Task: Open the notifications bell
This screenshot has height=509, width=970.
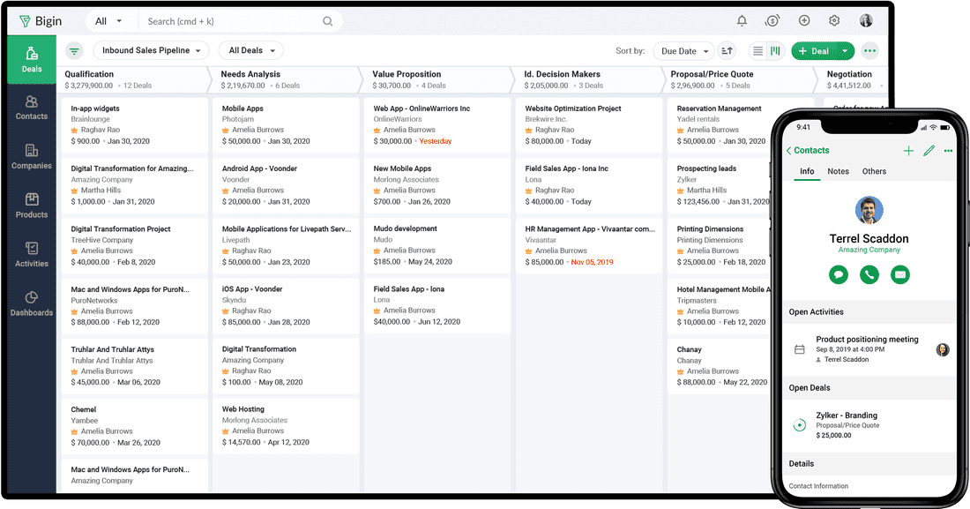Action: pyautogui.click(x=742, y=20)
